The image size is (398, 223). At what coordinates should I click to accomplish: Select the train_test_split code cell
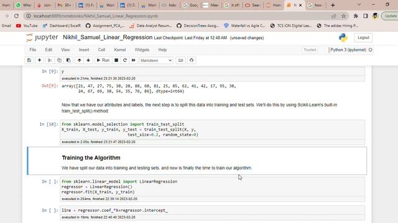pos(212,129)
